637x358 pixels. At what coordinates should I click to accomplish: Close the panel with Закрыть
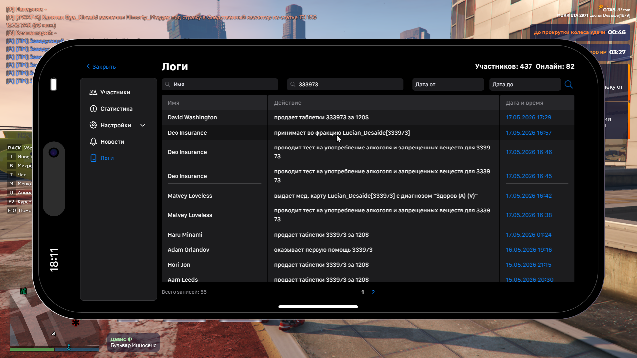[101, 67]
